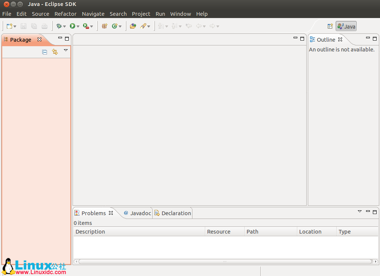
Task: Click the Open Type folder icon
Action: tap(133, 26)
